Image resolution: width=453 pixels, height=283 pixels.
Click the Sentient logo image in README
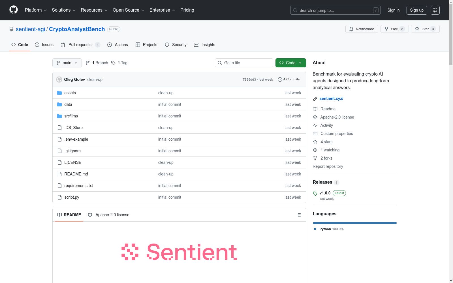pos(179,252)
